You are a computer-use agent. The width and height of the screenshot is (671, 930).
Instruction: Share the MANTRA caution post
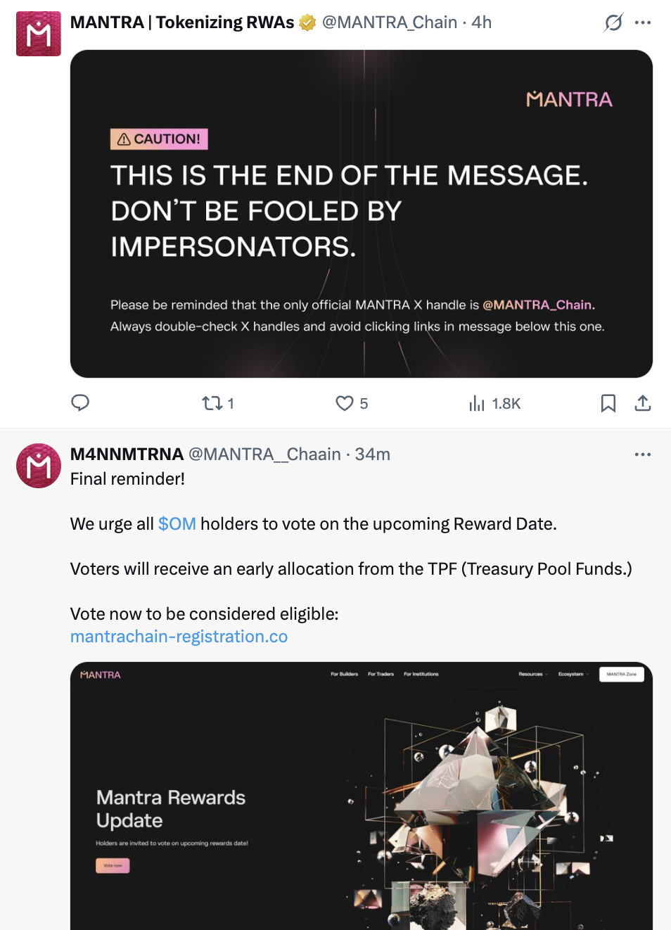(643, 403)
